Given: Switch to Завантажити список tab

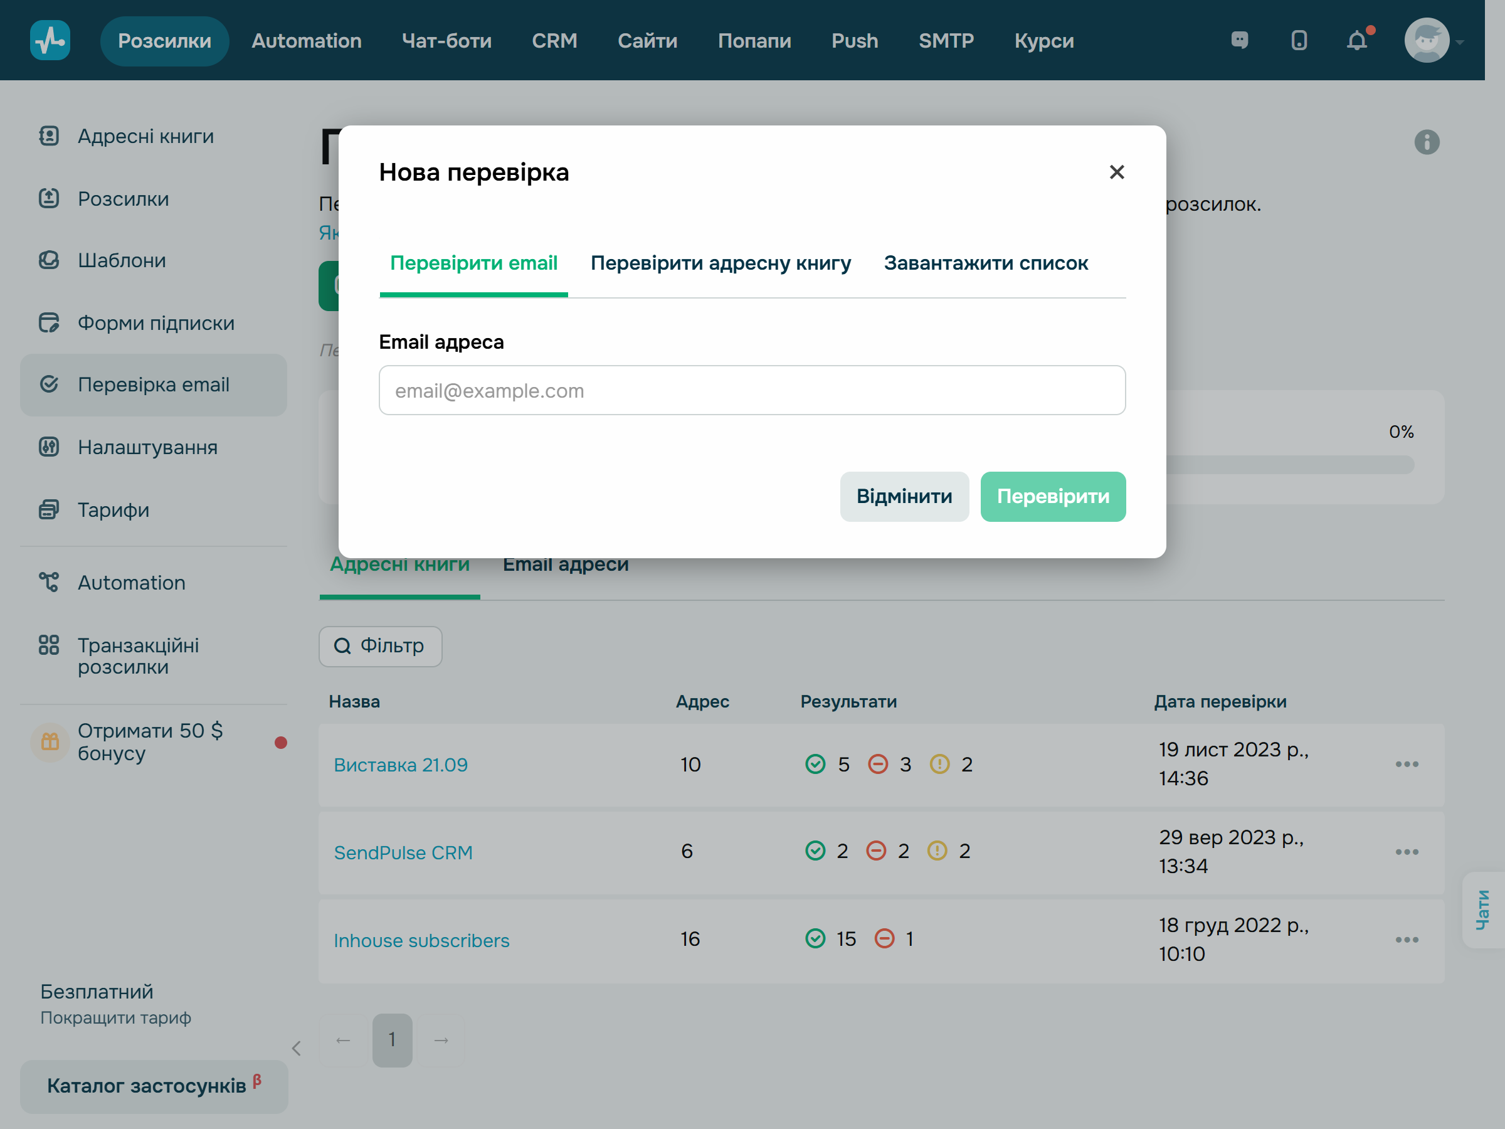Looking at the screenshot, I should [985, 263].
